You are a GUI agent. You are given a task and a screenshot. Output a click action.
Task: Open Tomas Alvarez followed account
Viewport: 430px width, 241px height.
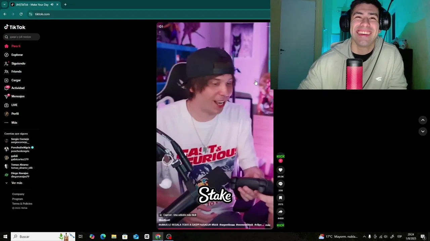(18, 166)
